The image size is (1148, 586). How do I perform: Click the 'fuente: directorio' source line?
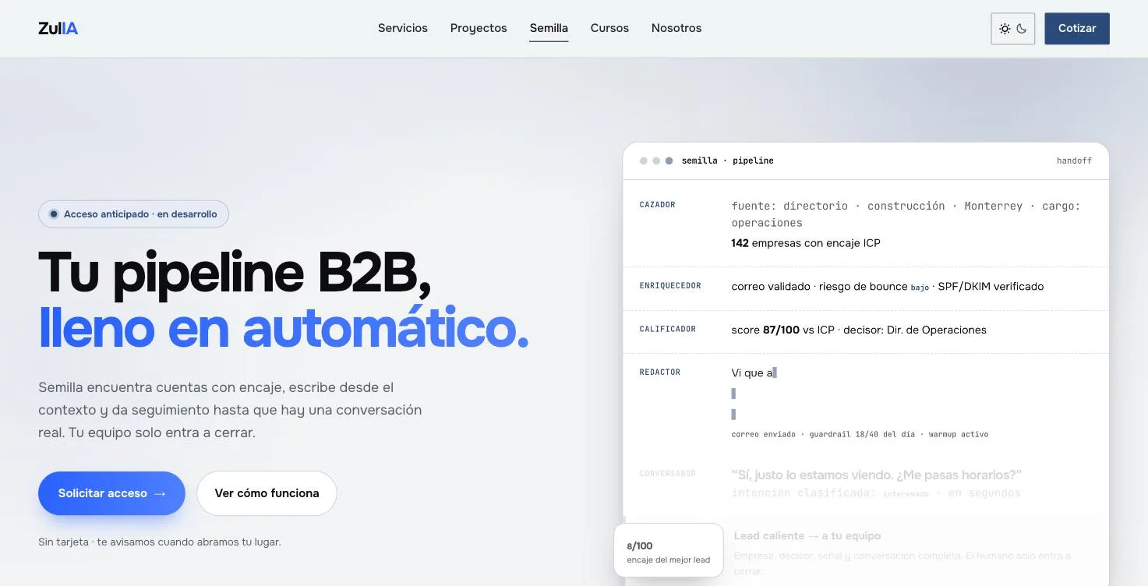pyautogui.click(x=906, y=214)
